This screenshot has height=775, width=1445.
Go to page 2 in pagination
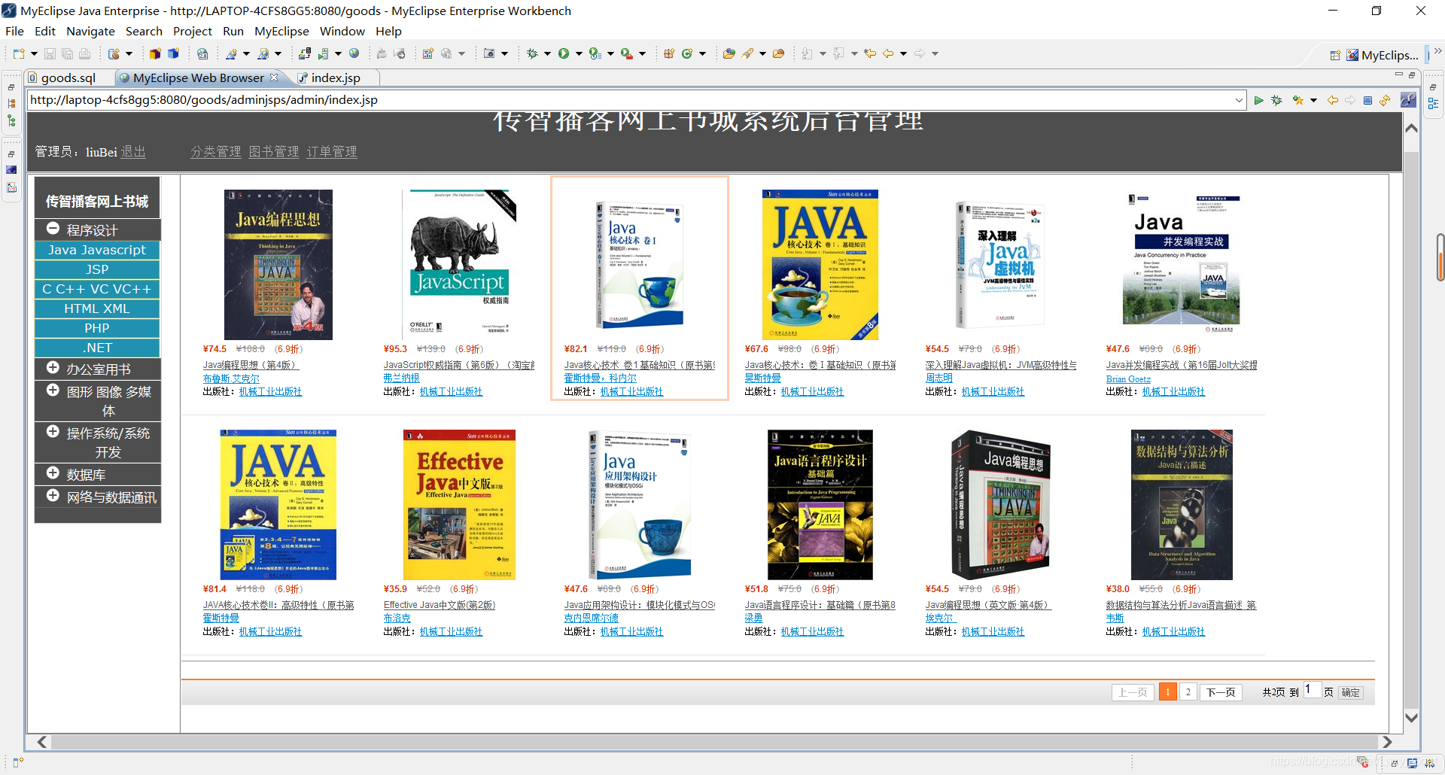tap(1188, 692)
